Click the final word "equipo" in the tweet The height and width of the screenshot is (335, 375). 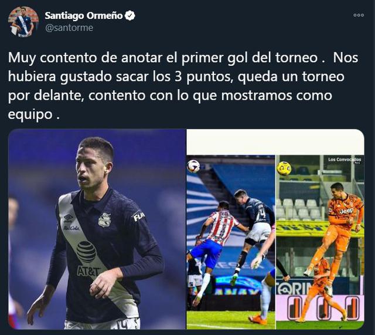pyautogui.click(x=30, y=114)
